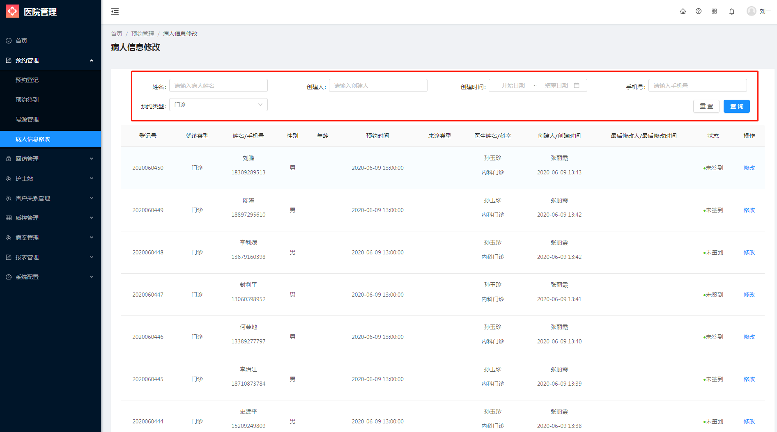Click the 预约管理 edit icon in the sidebar
777x432 pixels.
pyautogui.click(x=9, y=60)
